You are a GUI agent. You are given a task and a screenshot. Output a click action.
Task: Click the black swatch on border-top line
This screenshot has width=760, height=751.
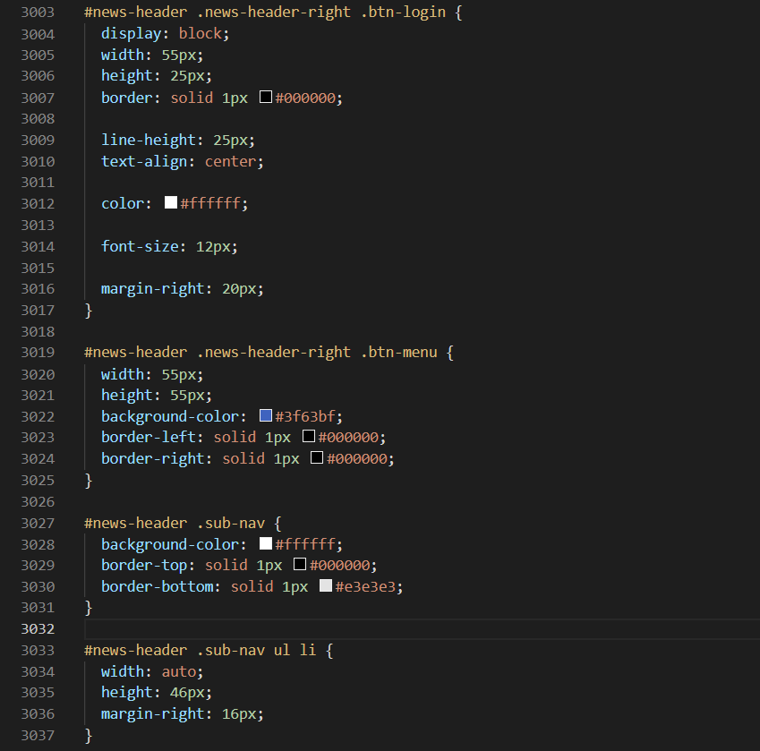pyautogui.click(x=300, y=565)
